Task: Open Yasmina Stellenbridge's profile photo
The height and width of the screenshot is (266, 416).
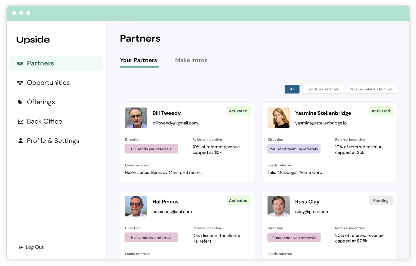Action: coord(278,118)
